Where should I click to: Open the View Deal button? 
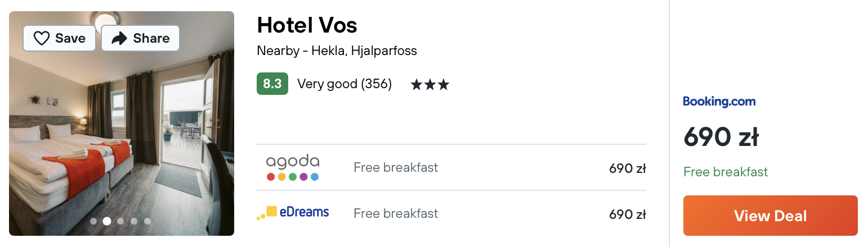click(770, 216)
